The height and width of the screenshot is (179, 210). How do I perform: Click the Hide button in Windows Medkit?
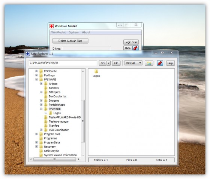[127, 48]
